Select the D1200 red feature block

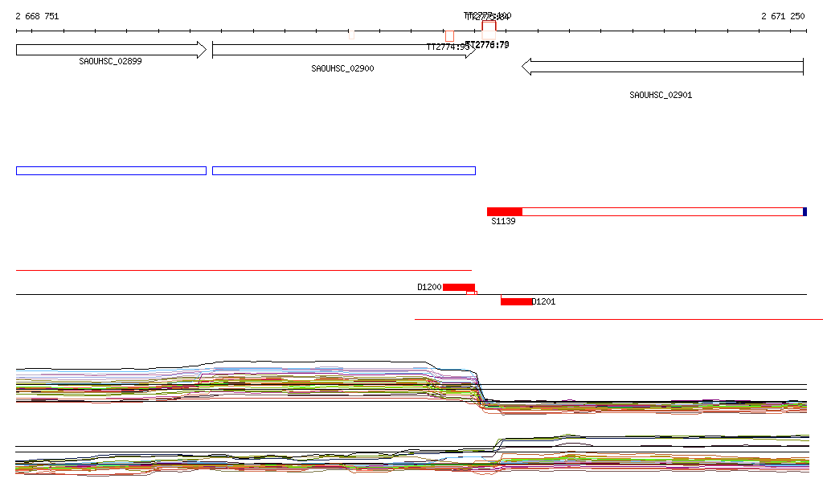459,287
